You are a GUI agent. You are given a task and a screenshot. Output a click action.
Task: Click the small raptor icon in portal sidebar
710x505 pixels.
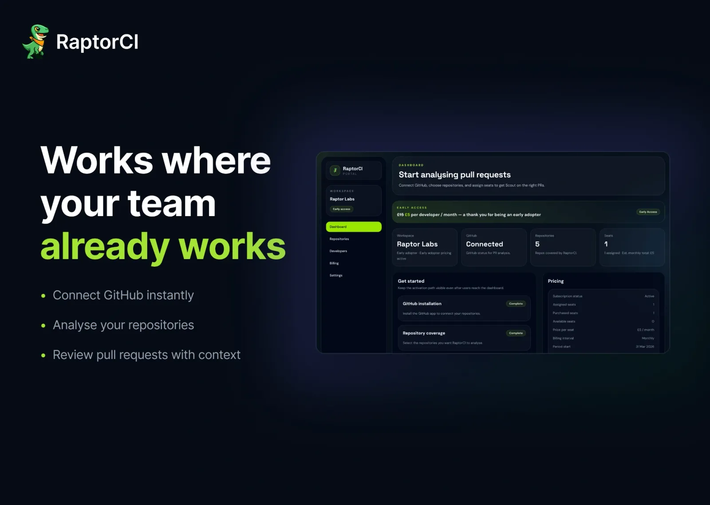[x=335, y=170]
